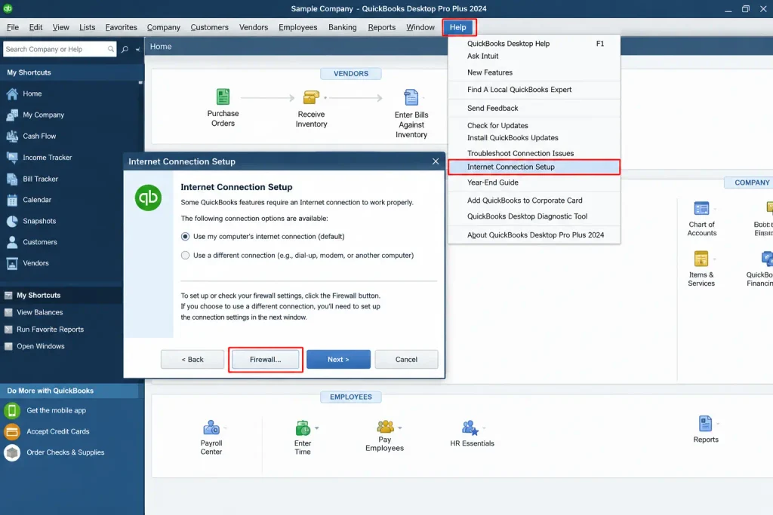Open the Reports menu
Image resolution: width=773 pixels, height=515 pixels.
381,28
